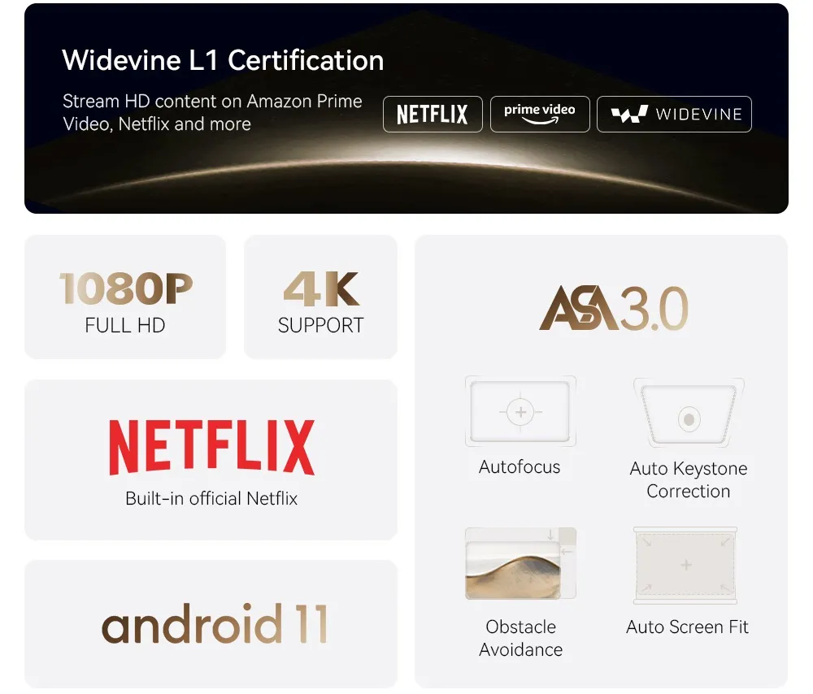813x694 pixels.
Task: Click the Obstacle Avoidance text label
Action: coord(520,638)
